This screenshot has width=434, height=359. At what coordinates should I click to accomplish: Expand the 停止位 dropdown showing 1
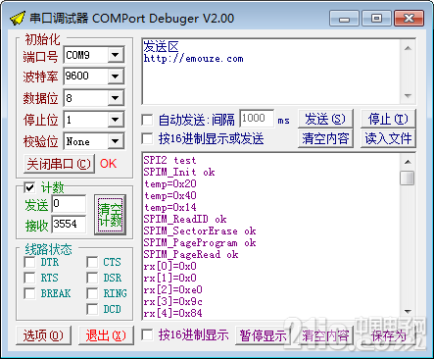click(x=116, y=120)
